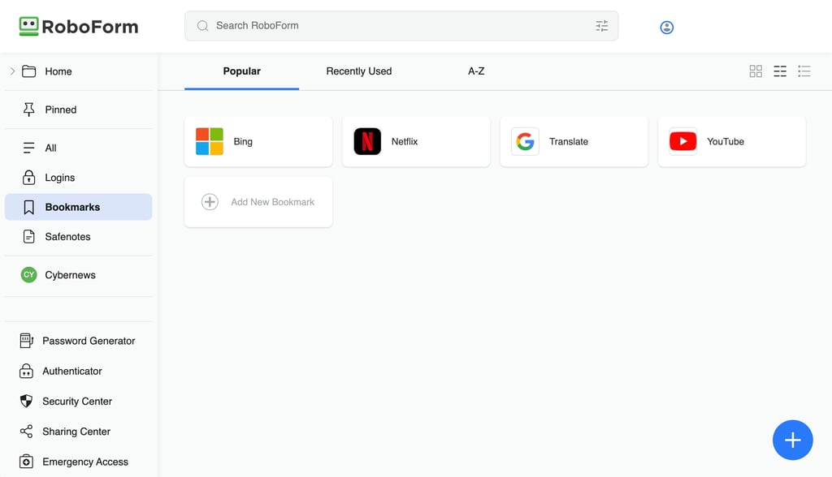This screenshot has height=477, width=832.
Task: Select the Cybernews label in the sidebar
Action: click(x=71, y=275)
